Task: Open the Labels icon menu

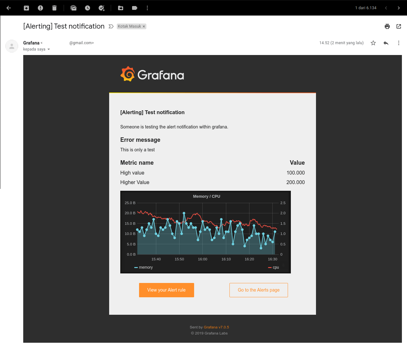Action: point(135,8)
